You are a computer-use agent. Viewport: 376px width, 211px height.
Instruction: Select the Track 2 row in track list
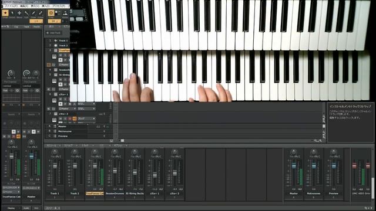point(58,46)
